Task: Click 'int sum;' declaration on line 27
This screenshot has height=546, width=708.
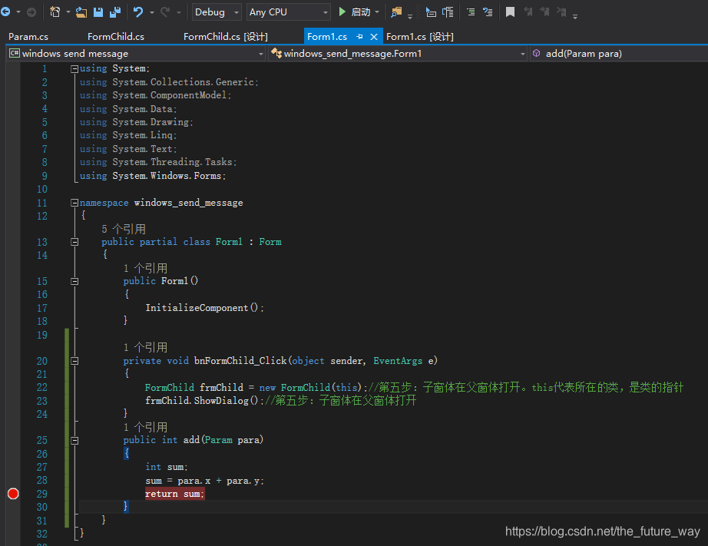Action: point(166,467)
